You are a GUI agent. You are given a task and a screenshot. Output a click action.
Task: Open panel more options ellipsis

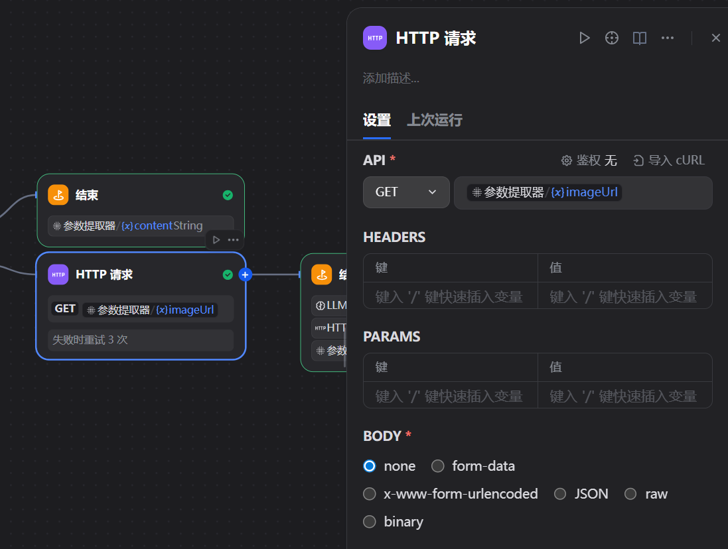pyautogui.click(x=668, y=38)
